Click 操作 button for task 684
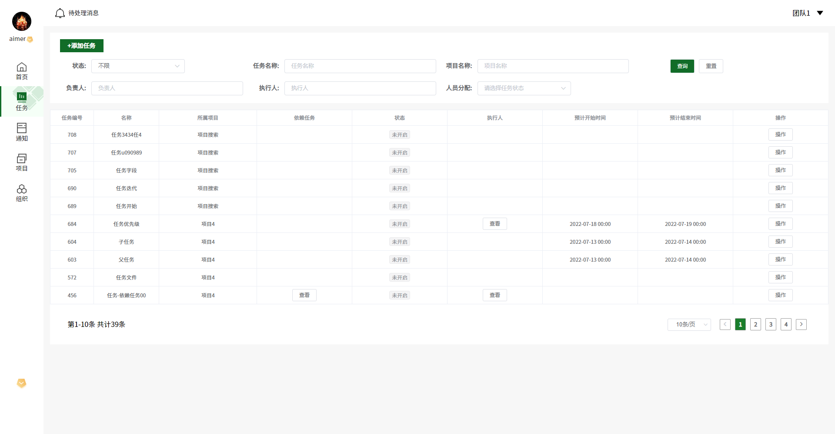Screen dimensions: 835x434 [781, 224]
